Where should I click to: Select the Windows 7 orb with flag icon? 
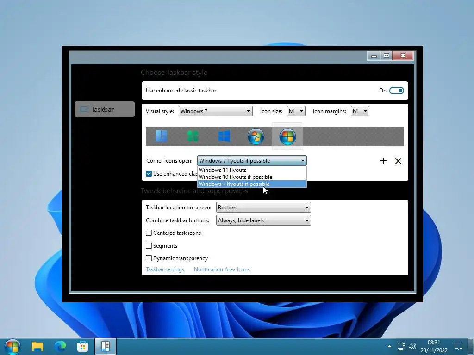coord(256,136)
